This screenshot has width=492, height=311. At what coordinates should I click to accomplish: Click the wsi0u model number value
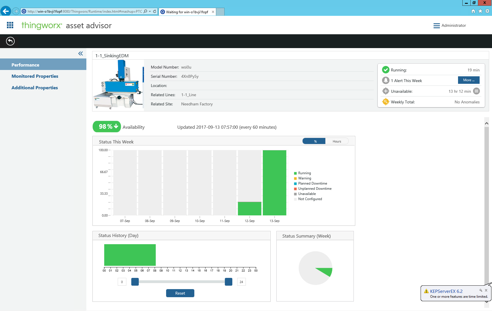[x=186, y=67]
